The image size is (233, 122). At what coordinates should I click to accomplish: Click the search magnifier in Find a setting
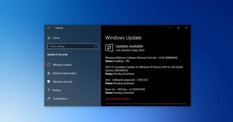(95, 46)
